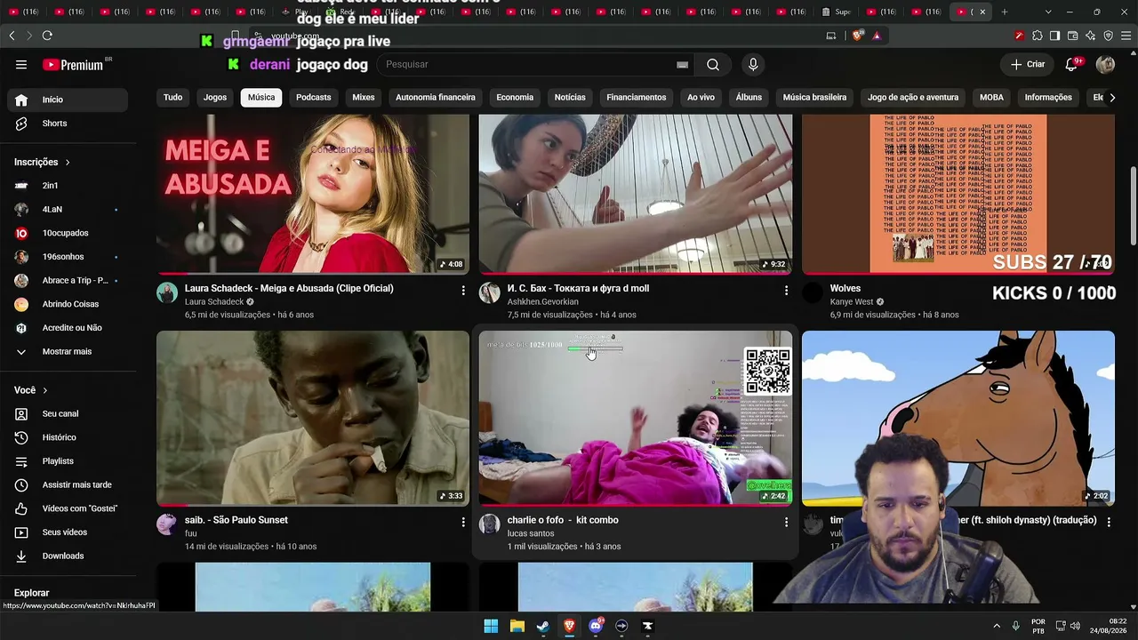Click the search magnifier button

coord(713,64)
